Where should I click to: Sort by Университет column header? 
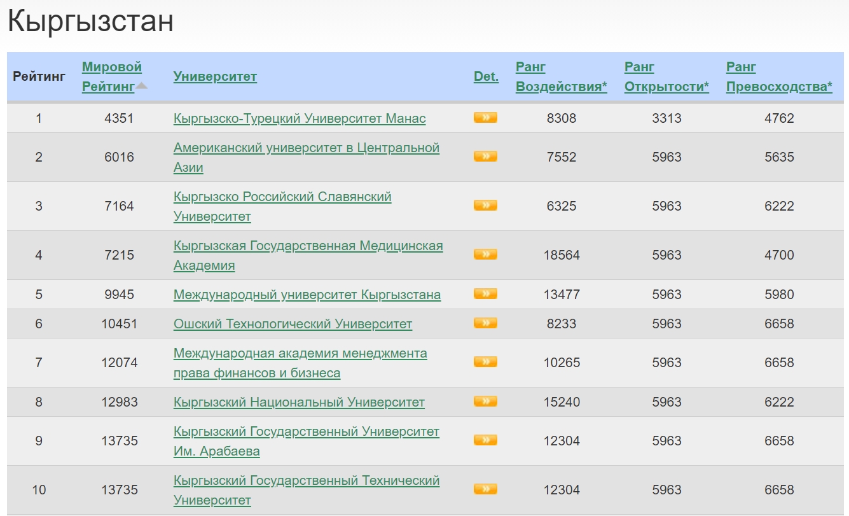coord(215,76)
